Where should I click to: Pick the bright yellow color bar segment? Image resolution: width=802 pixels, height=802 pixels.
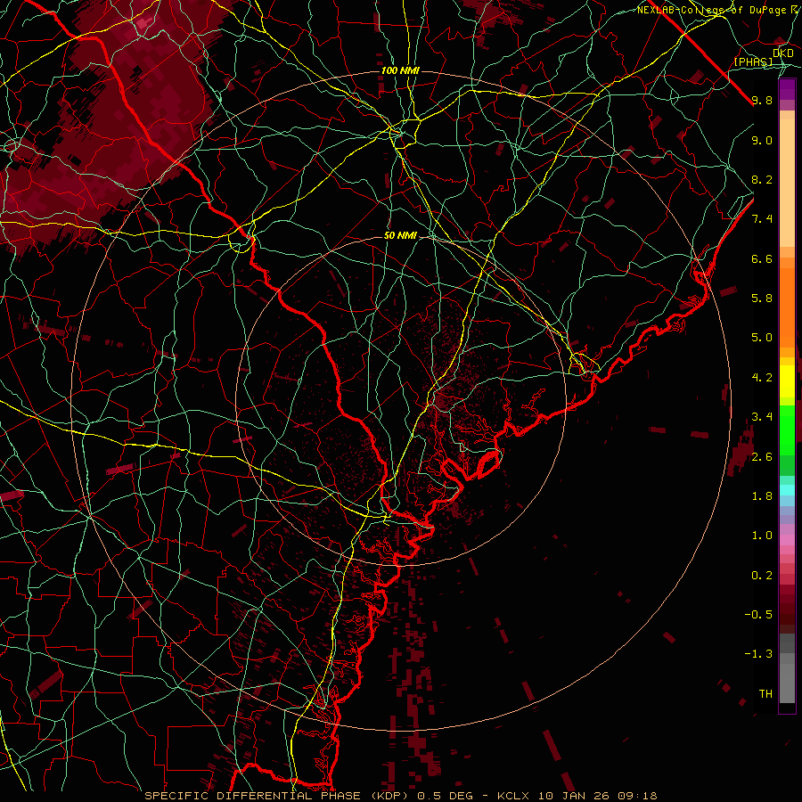787,381
